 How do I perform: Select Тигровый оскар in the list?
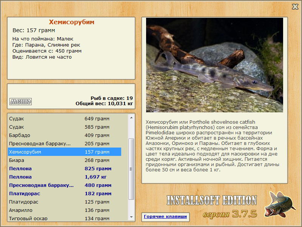[65, 218]
